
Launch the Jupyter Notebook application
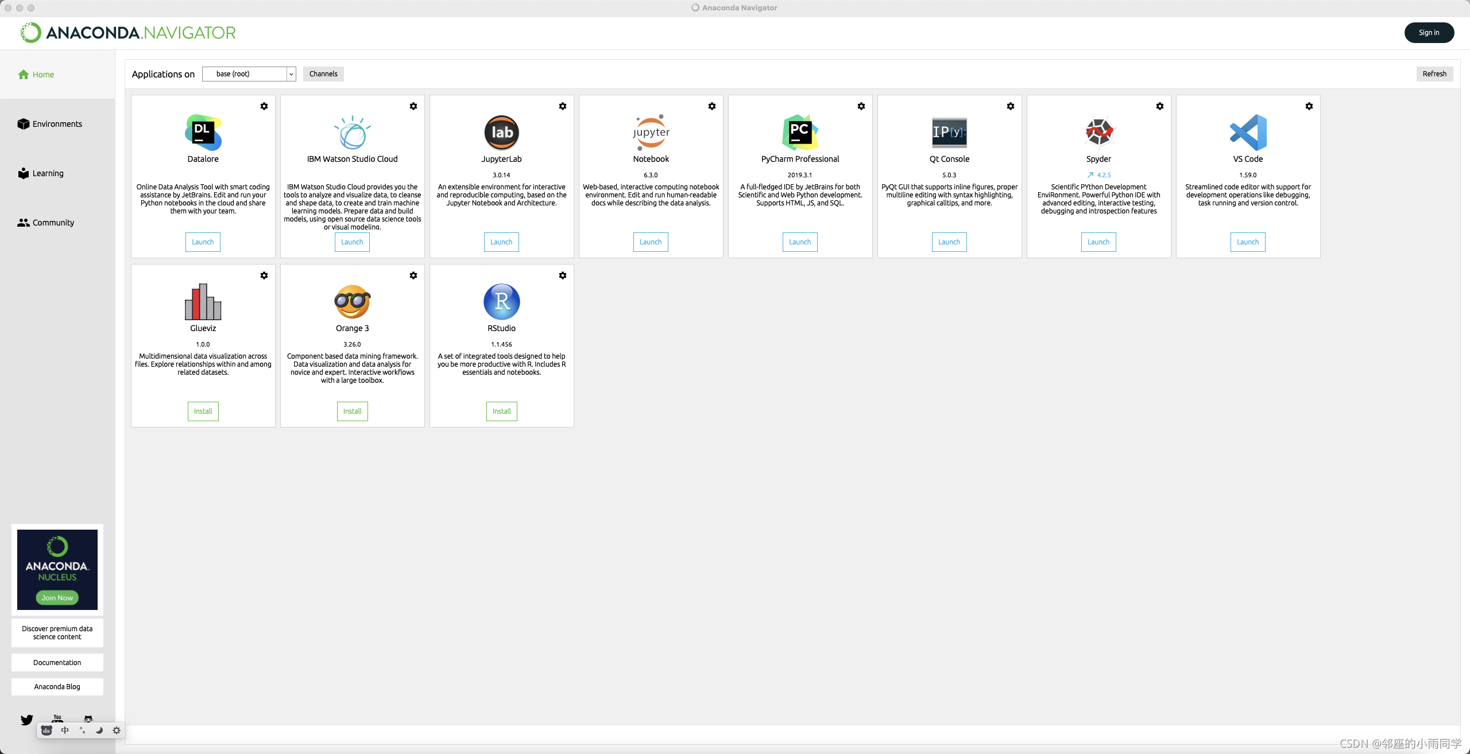click(x=651, y=242)
